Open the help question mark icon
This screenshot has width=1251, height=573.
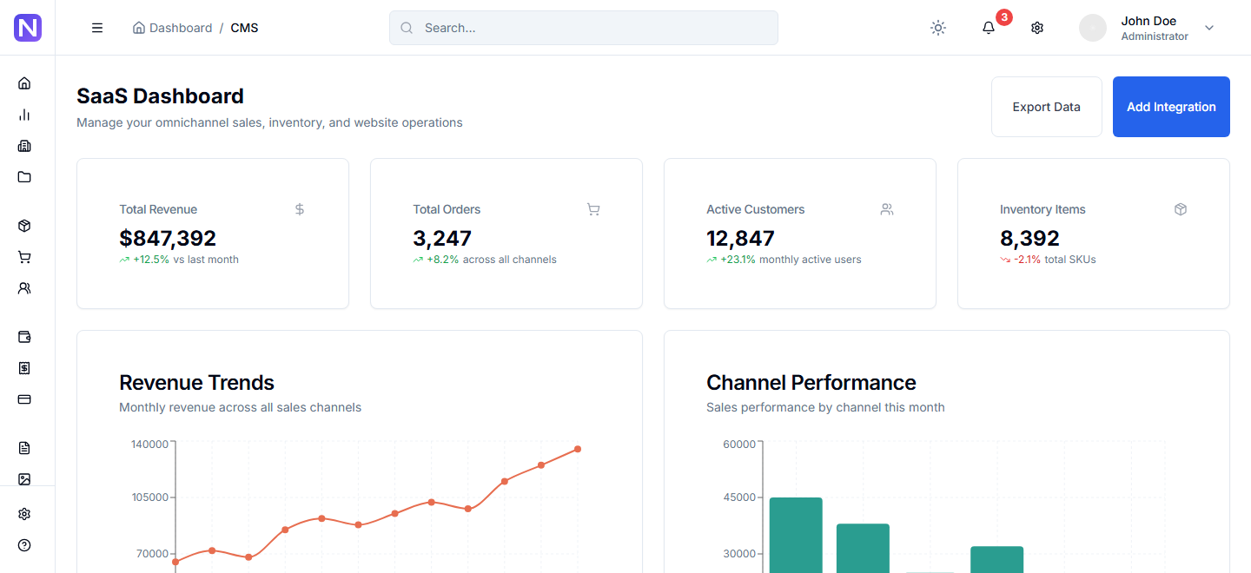[24, 545]
